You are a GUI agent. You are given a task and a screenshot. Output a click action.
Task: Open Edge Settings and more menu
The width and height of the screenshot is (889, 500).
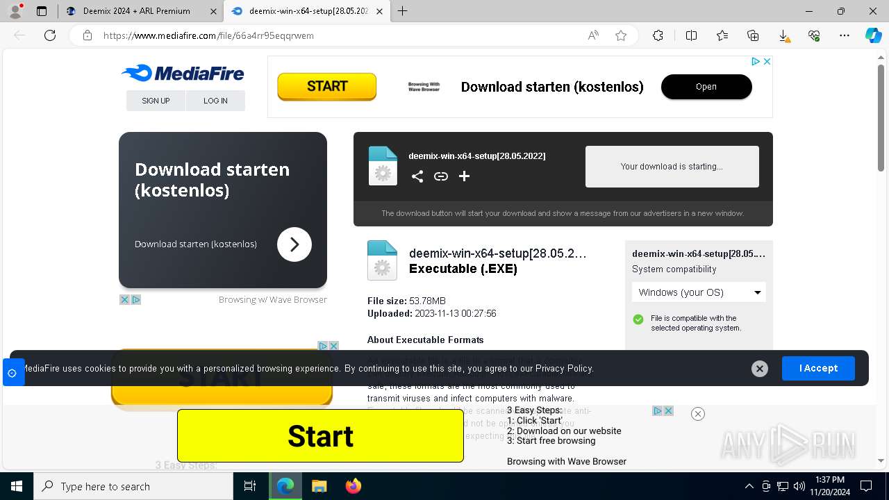(x=845, y=35)
